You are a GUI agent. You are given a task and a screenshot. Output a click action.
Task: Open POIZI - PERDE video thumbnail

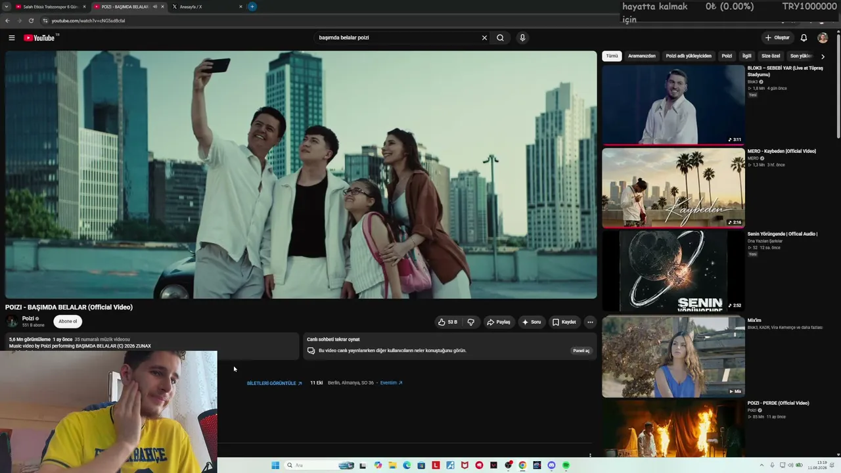[x=673, y=429]
